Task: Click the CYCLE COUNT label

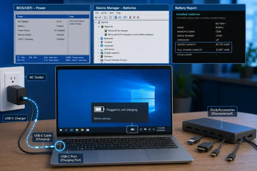Action: tap(184, 55)
